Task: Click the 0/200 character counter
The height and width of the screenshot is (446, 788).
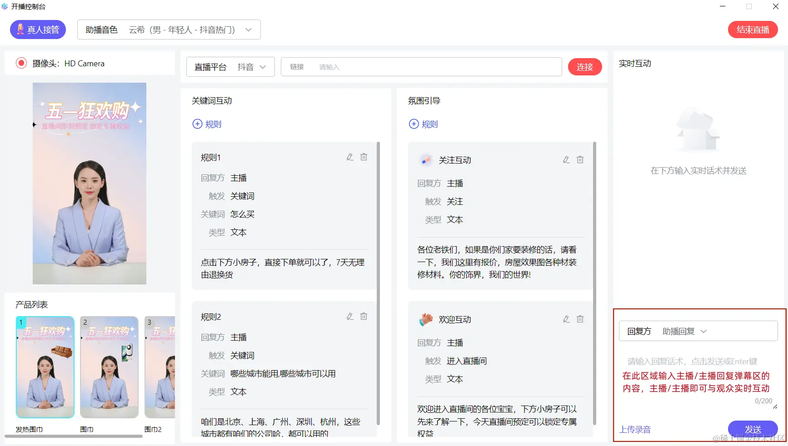Action: (763, 401)
